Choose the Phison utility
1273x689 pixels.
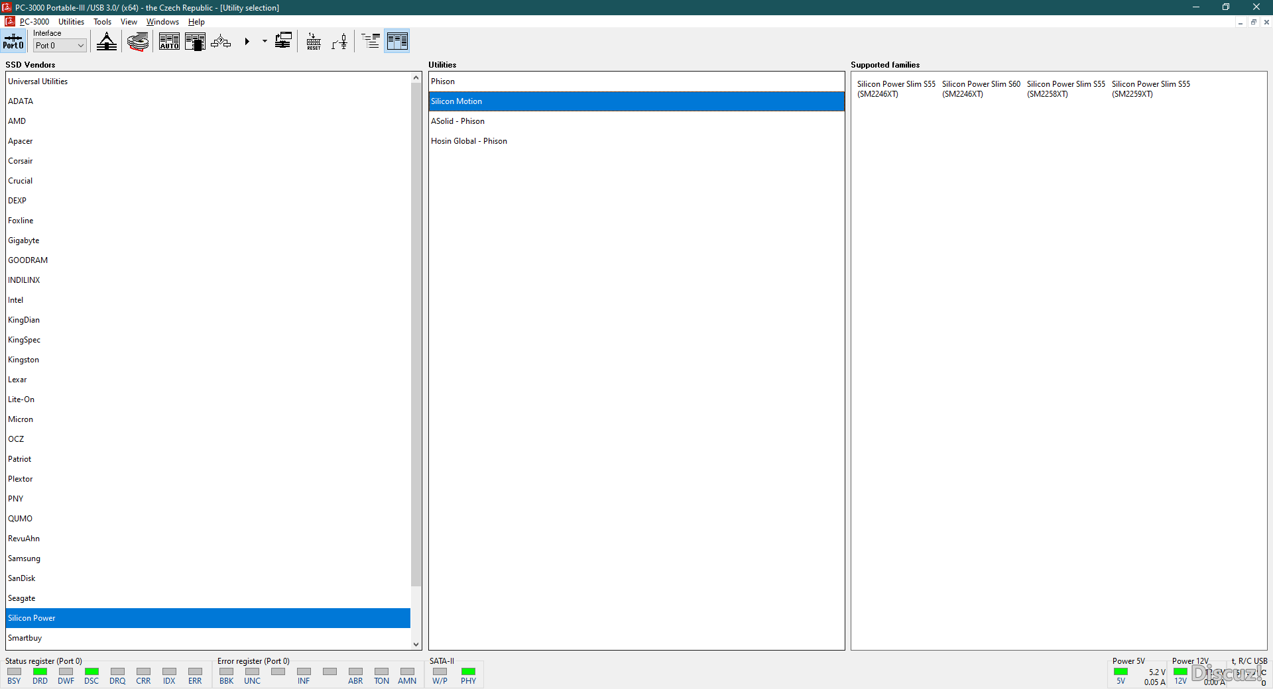pyautogui.click(x=636, y=81)
